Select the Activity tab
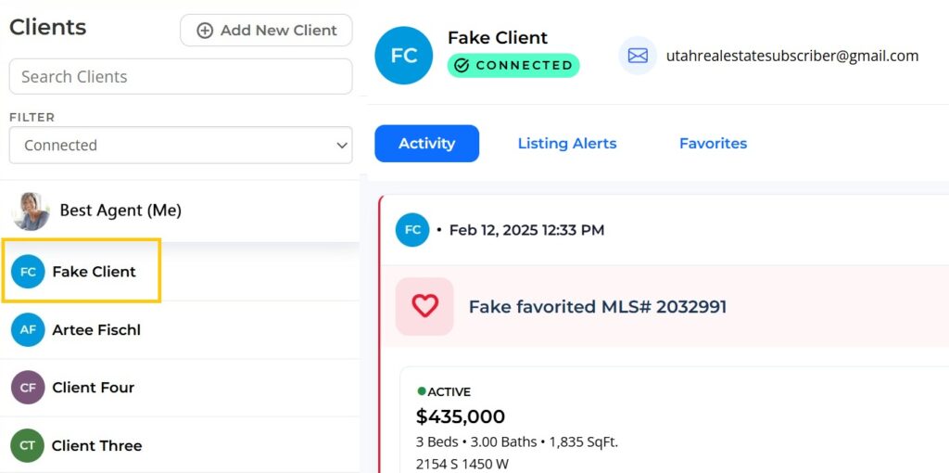 [426, 144]
